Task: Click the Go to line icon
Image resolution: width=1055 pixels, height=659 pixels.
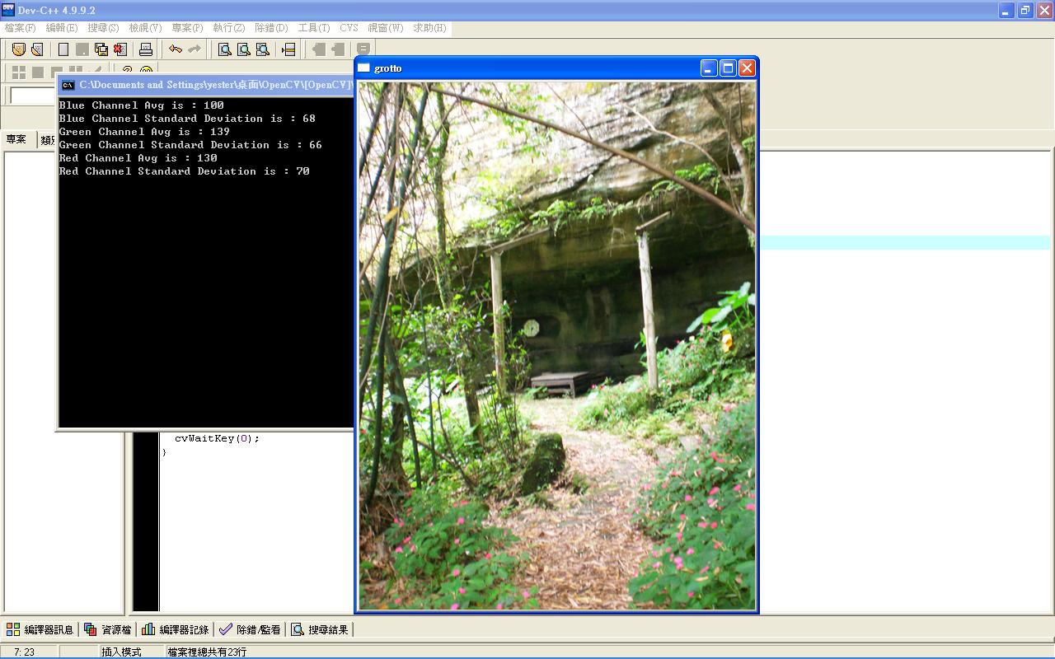Action: (x=288, y=49)
